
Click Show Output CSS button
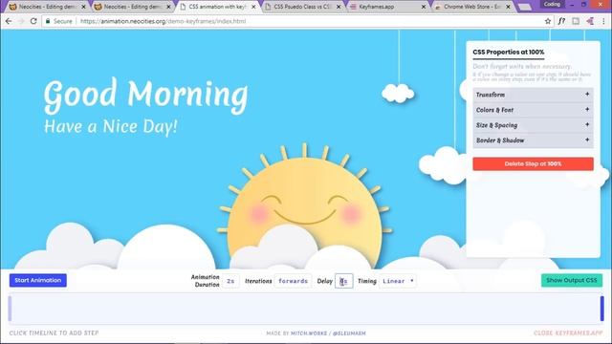point(572,280)
